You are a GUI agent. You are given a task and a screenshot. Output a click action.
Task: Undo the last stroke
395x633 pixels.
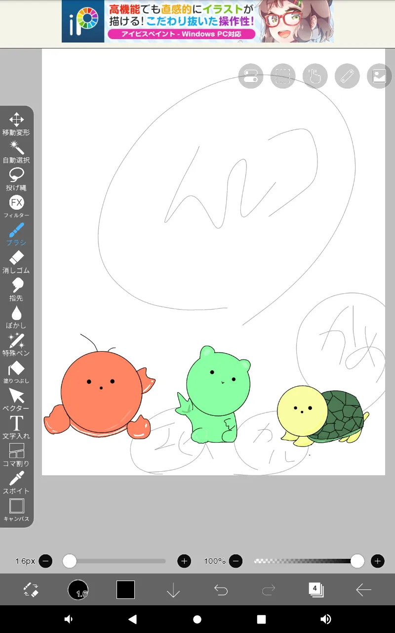tap(221, 589)
